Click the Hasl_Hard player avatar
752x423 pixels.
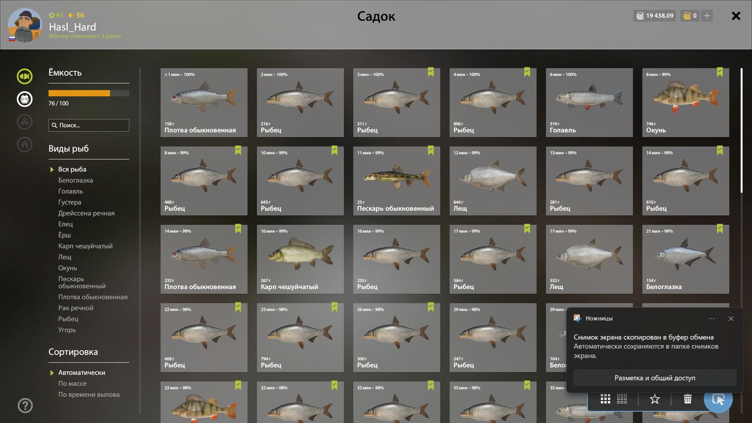pos(25,25)
